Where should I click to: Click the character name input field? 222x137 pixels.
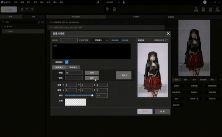click(x=69, y=40)
